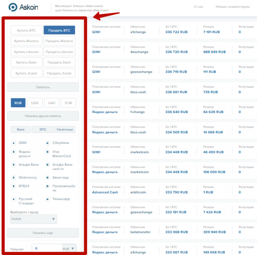This screenshot has height=255, width=257.
Task: Select RUB currency
Action: tap(18, 103)
